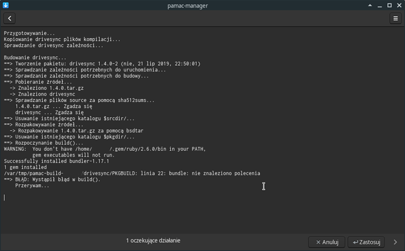Click 'Kopiowanie drivesync plików kompilacji...' line

point(62,39)
